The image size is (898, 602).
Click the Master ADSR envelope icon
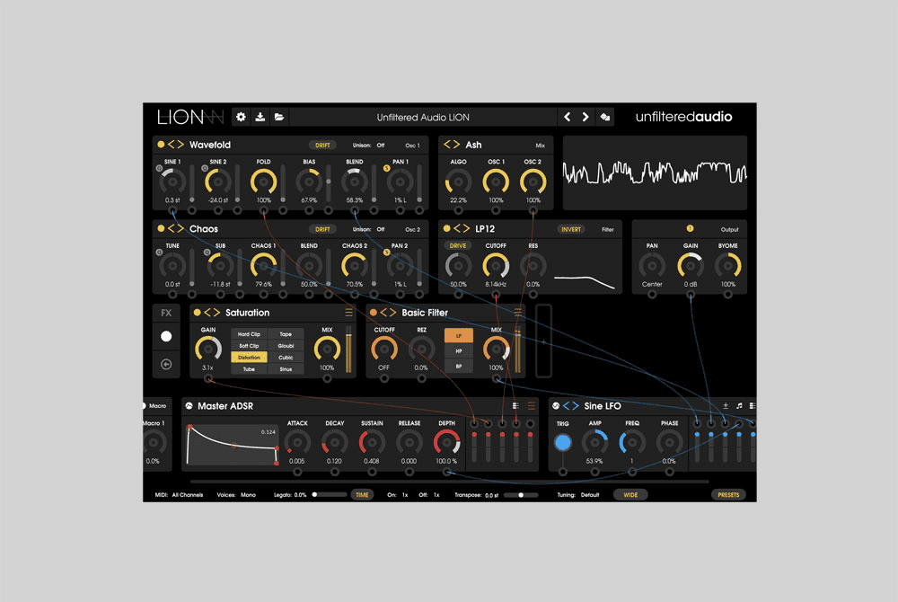point(189,405)
